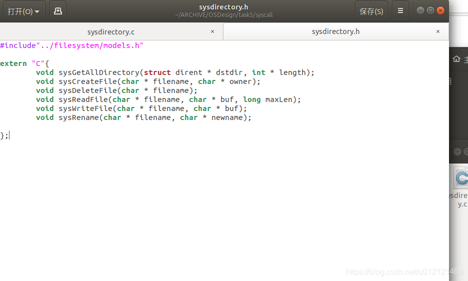Minimize the background file manager window
The image size is (468, 281).
457,151
